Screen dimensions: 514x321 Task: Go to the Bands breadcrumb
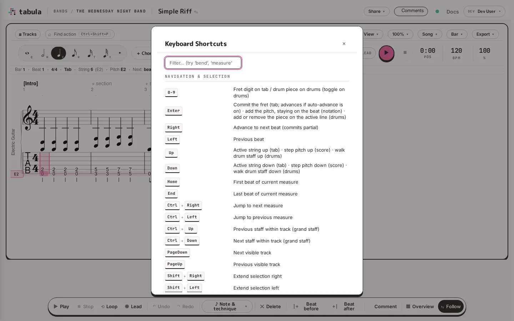pos(61,11)
